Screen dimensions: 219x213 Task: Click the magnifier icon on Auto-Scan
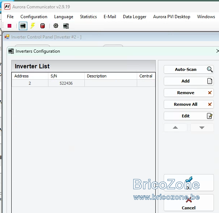point(210,69)
